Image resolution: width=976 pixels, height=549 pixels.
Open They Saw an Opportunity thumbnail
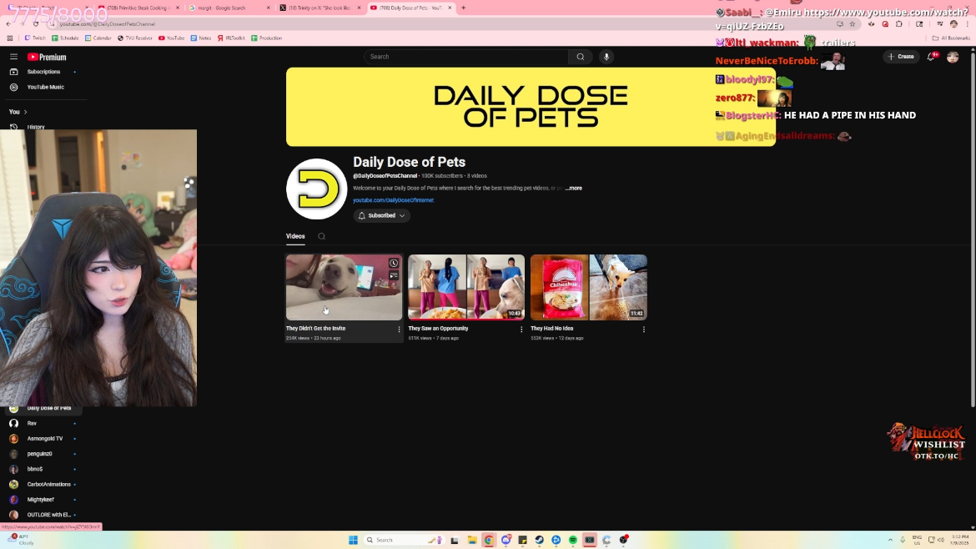click(x=466, y=287)
